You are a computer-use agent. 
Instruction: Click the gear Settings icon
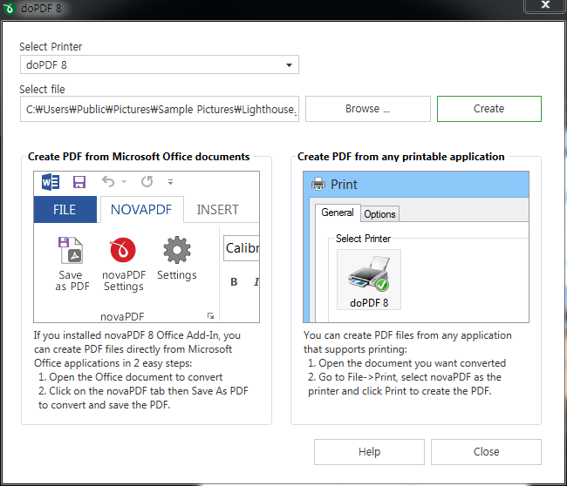177,250
